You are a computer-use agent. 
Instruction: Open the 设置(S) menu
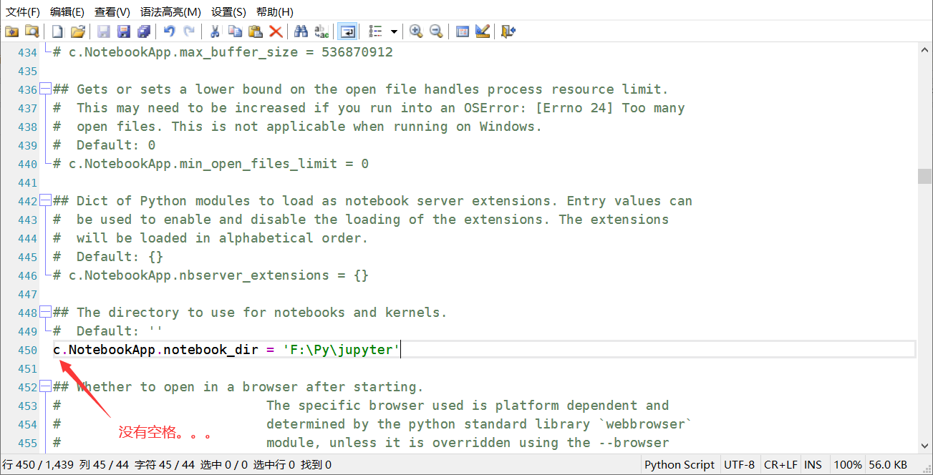(x=228, y=11)
